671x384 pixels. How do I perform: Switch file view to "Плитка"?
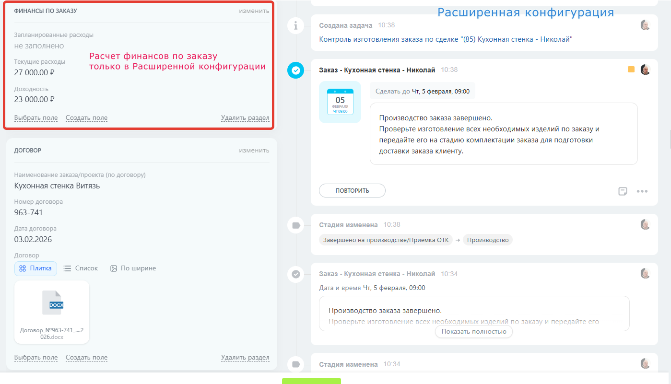click(x=35, y=268)
